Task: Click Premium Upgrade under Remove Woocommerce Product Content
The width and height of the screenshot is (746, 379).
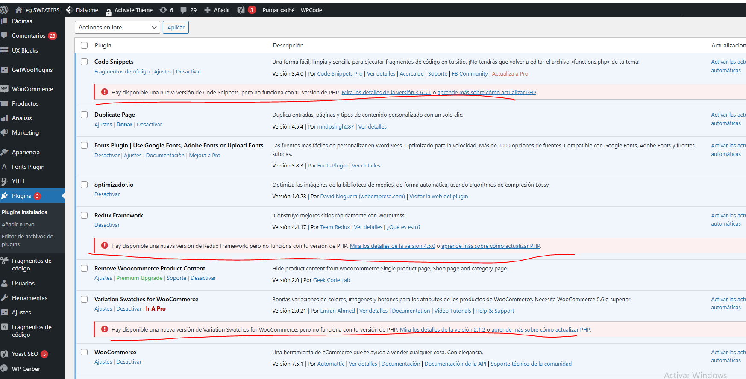Action: coord(139,278)
